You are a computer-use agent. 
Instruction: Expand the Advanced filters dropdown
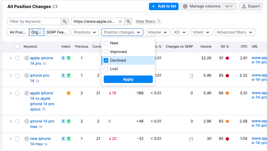click(235, 32)
